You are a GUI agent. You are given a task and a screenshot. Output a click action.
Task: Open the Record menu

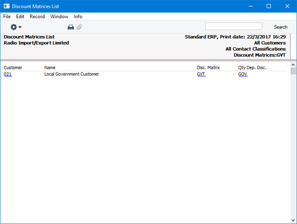[x=37, y=17]
